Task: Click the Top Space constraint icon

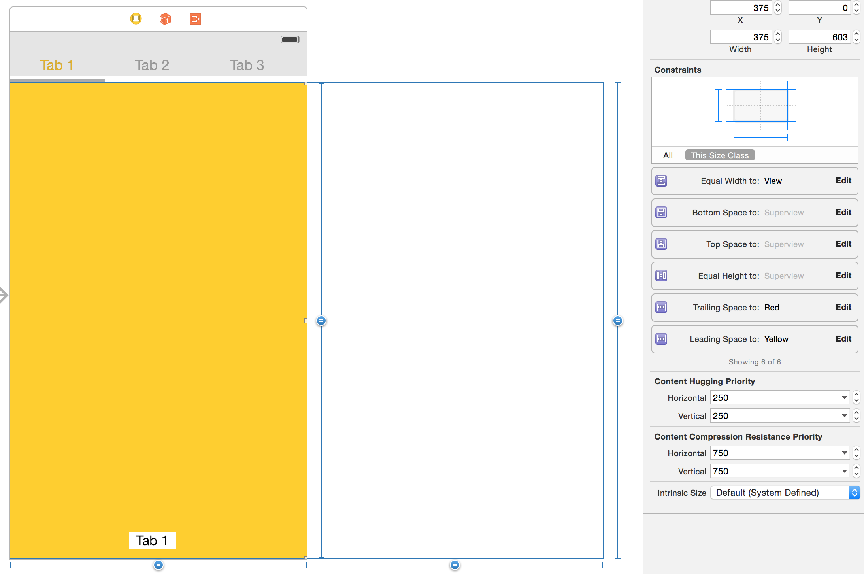Action: [661, 244]
